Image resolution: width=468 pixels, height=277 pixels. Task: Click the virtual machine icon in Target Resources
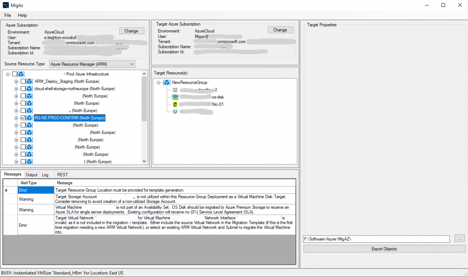[175, 112]
